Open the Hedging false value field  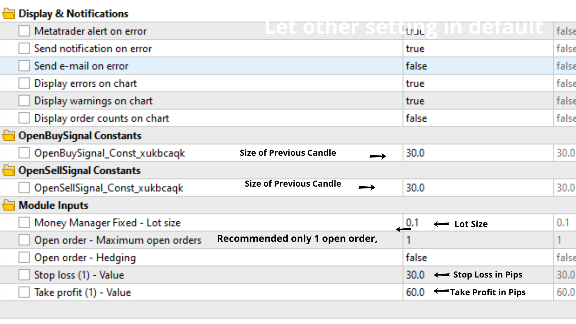coord(478,257)
